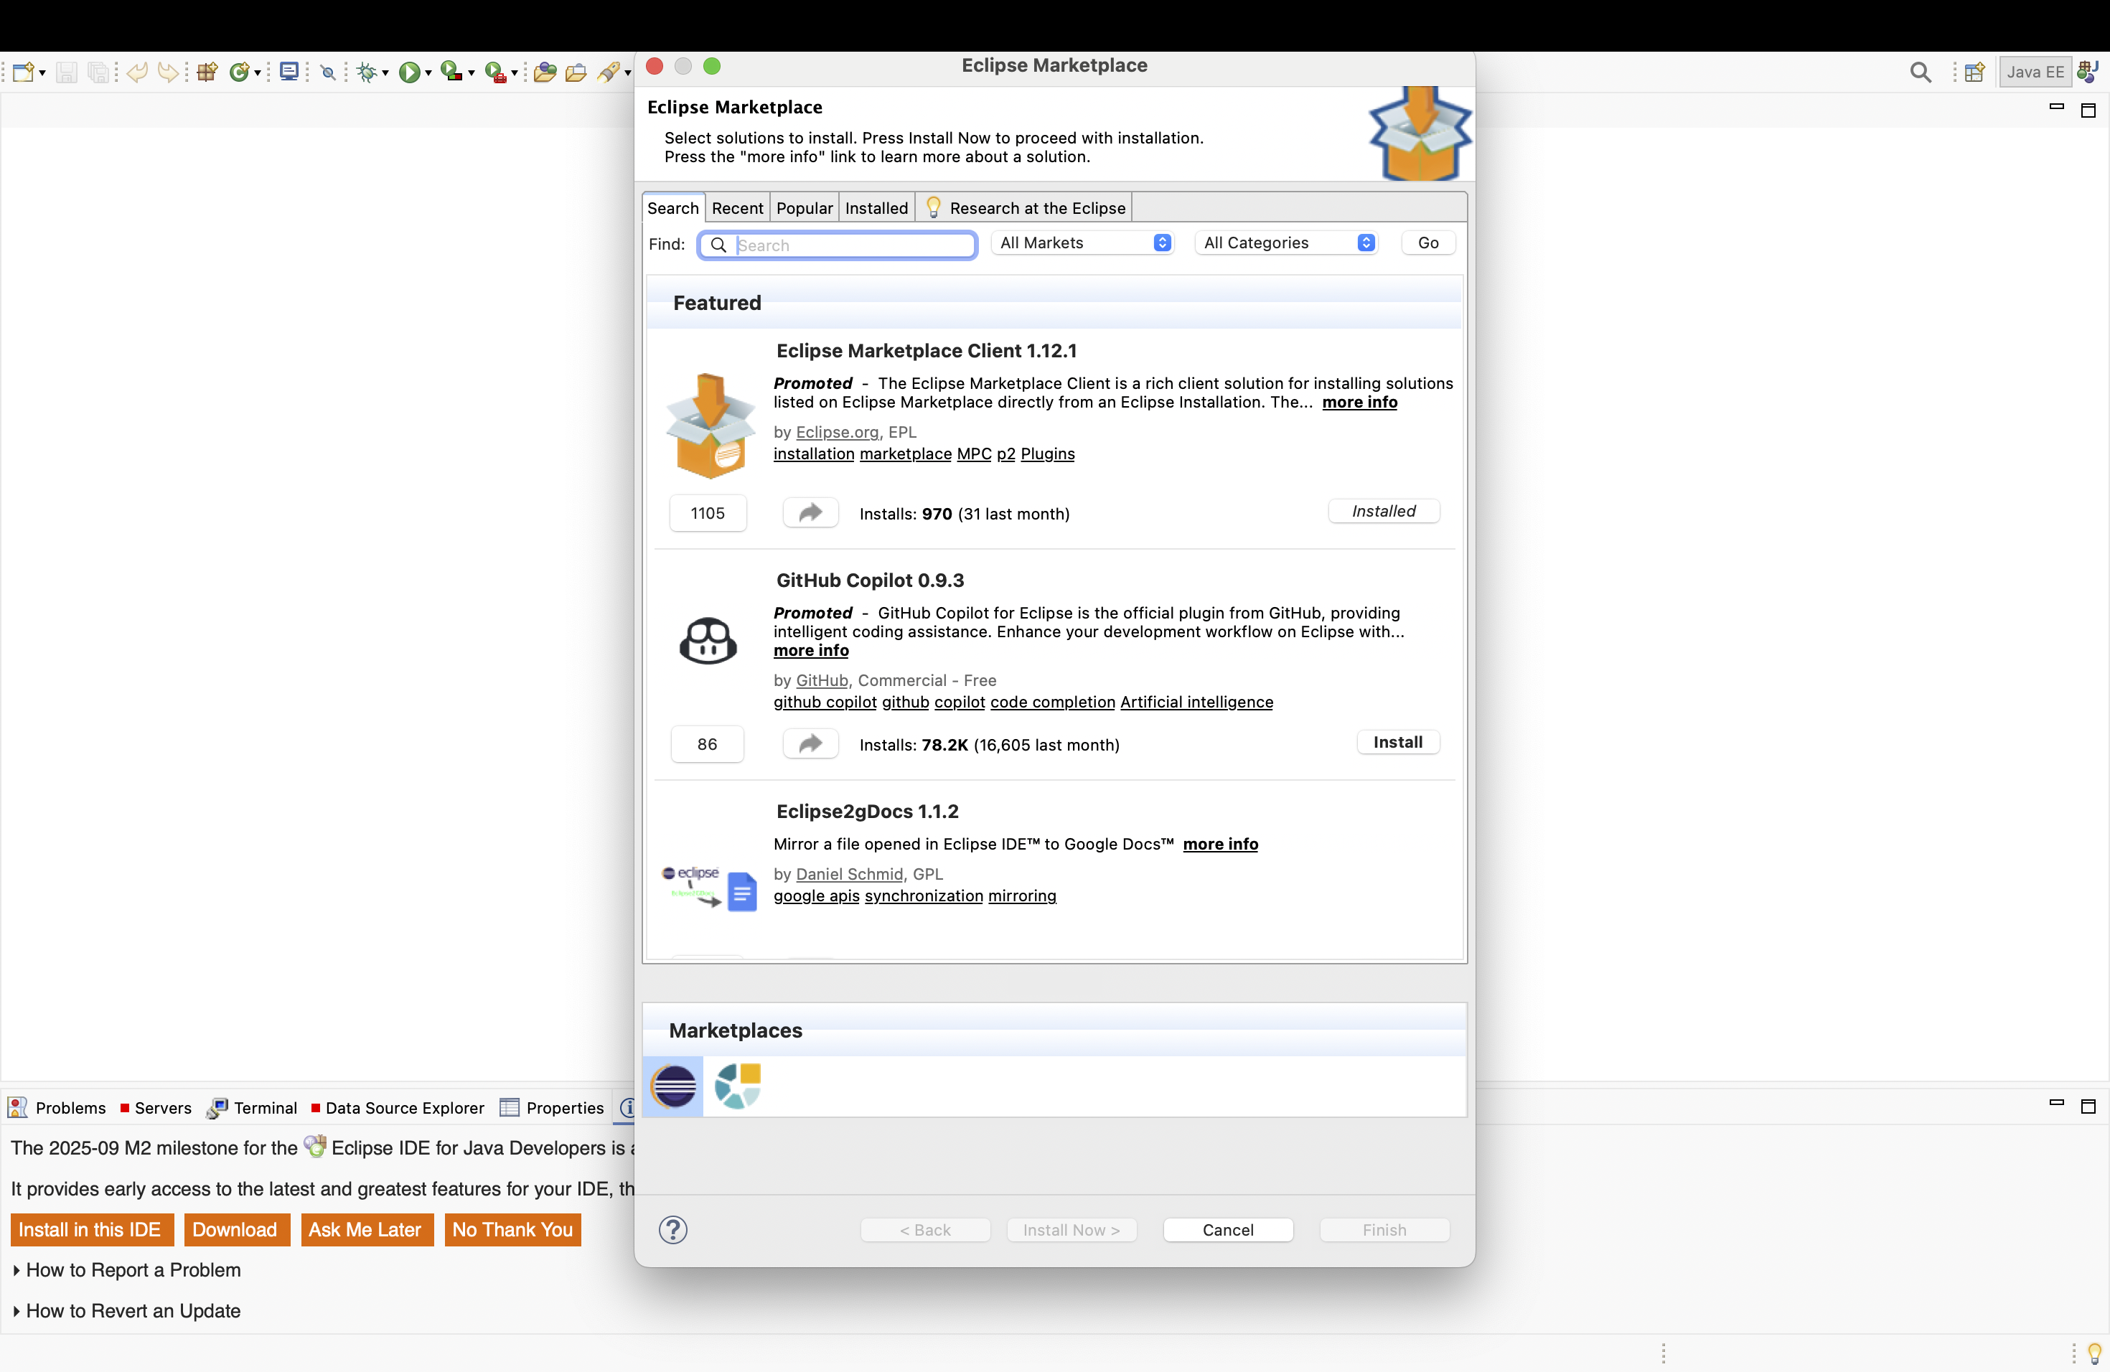2110x1372 pixels.
Task: Click the Save floppy disk icon
Action: point(67,72)
